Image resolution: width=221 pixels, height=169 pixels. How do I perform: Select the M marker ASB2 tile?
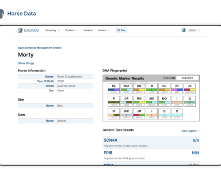(152, 88)
